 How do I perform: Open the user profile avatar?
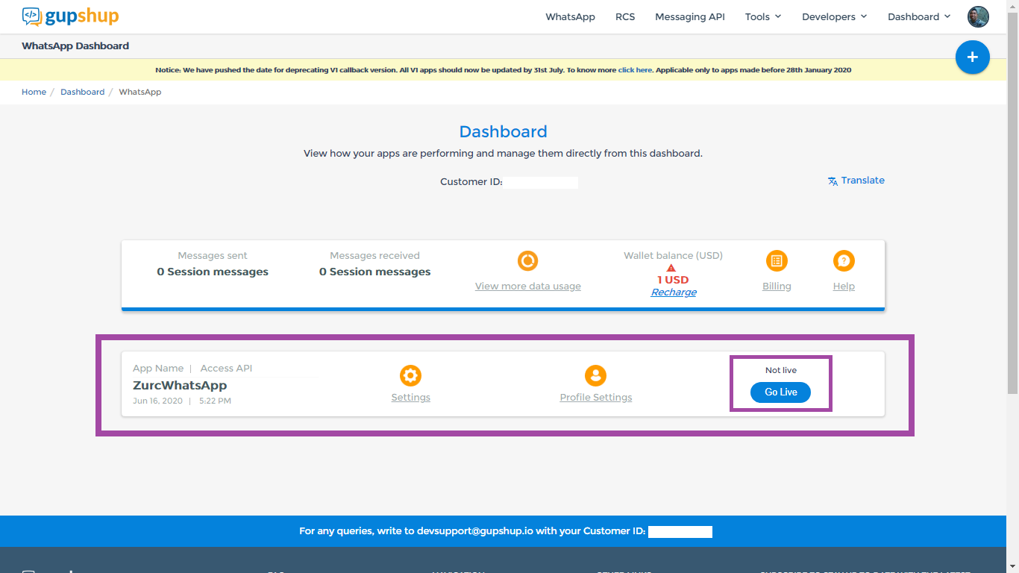click(x=978, y=16)
